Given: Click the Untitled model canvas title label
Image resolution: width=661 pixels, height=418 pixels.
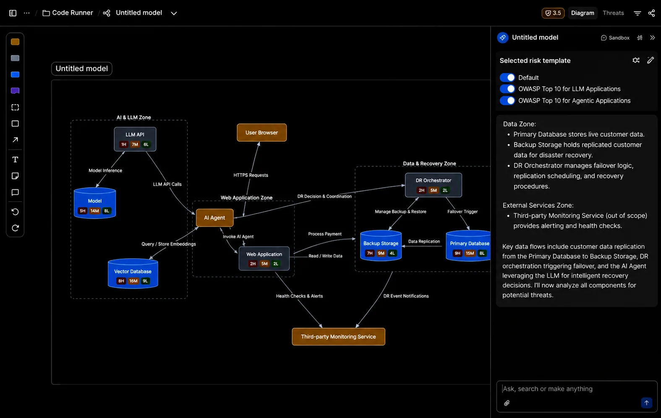Looking at the screenshot, I should coord(82,69).
